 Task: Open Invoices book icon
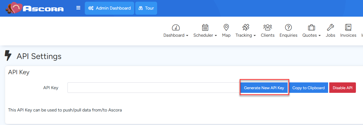pos(348,27)
